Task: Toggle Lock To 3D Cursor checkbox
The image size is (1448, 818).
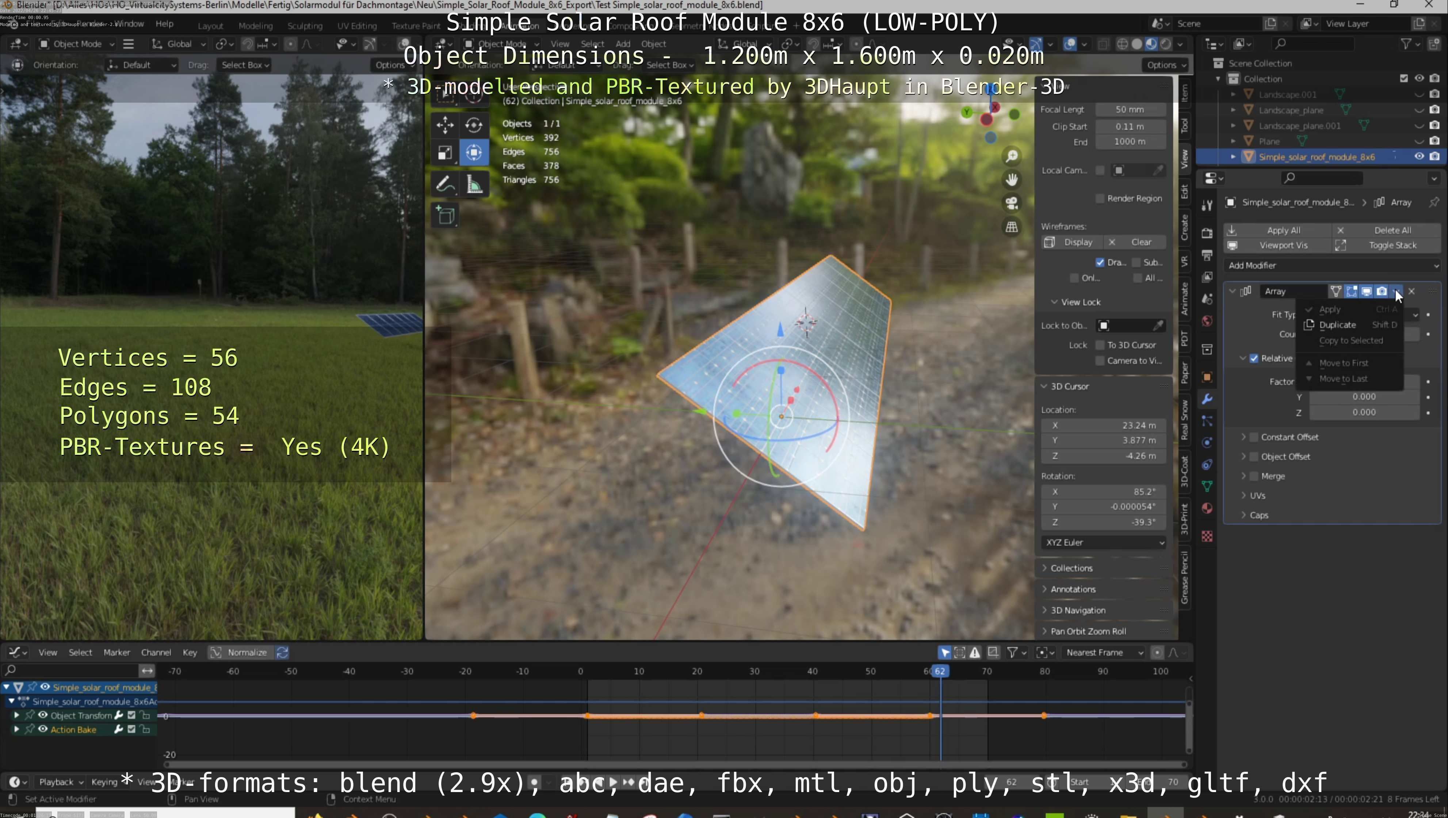Action: [x=1100, y=345]
